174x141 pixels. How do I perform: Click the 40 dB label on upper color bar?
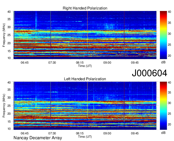pos(169,12)
